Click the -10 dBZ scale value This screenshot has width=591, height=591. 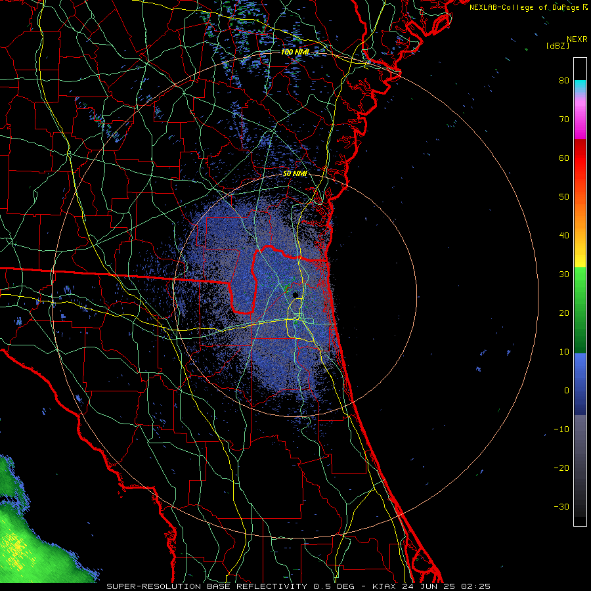tap(561, 429)
